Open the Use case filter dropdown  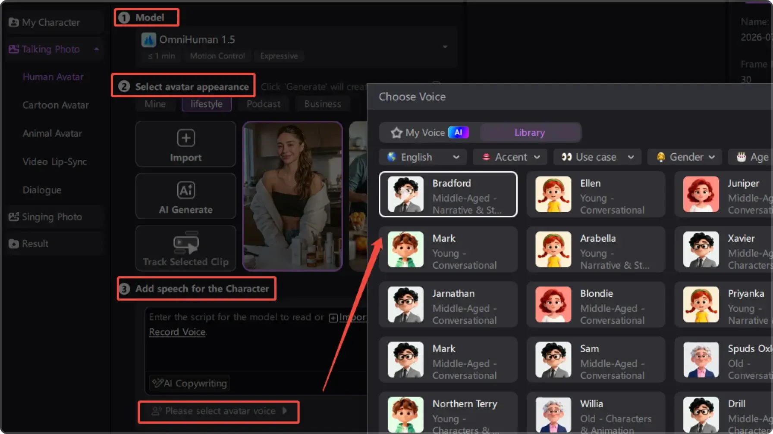point(597,157)
